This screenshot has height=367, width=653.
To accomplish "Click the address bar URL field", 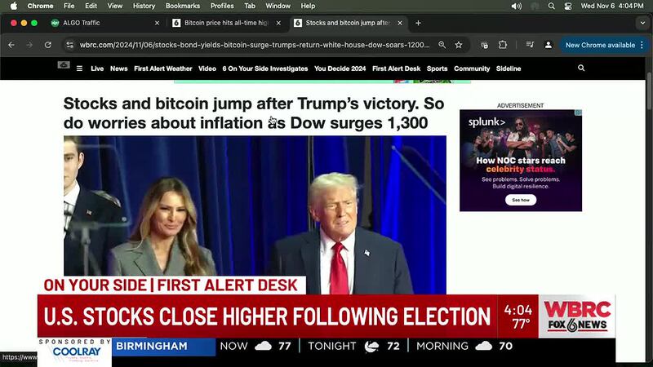I will [x=254, y=45].
